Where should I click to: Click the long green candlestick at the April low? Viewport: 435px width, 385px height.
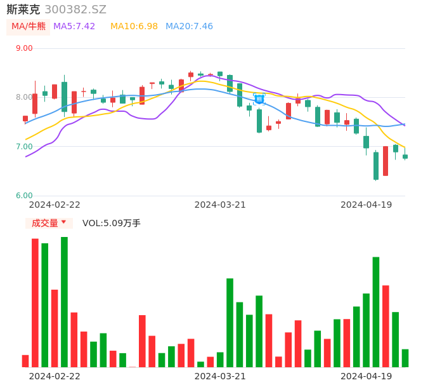[376, 166]
